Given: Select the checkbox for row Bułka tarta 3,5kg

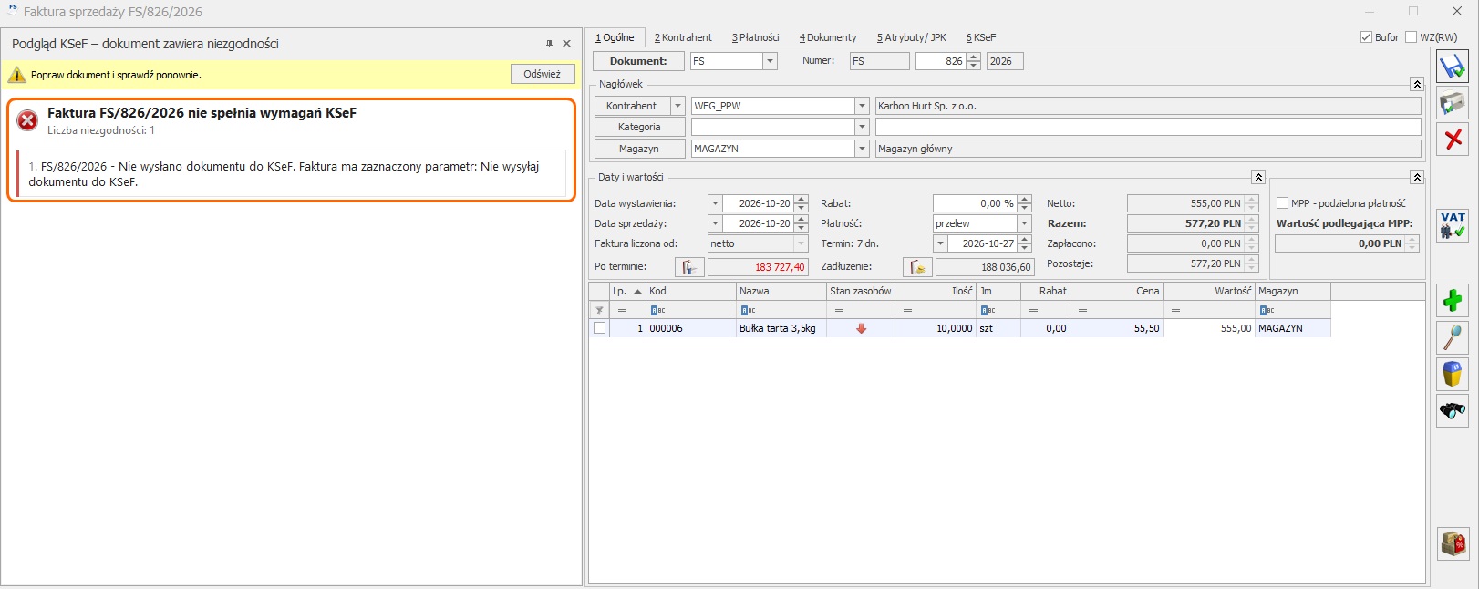Looking at the screenshot, I should (599, 328).
